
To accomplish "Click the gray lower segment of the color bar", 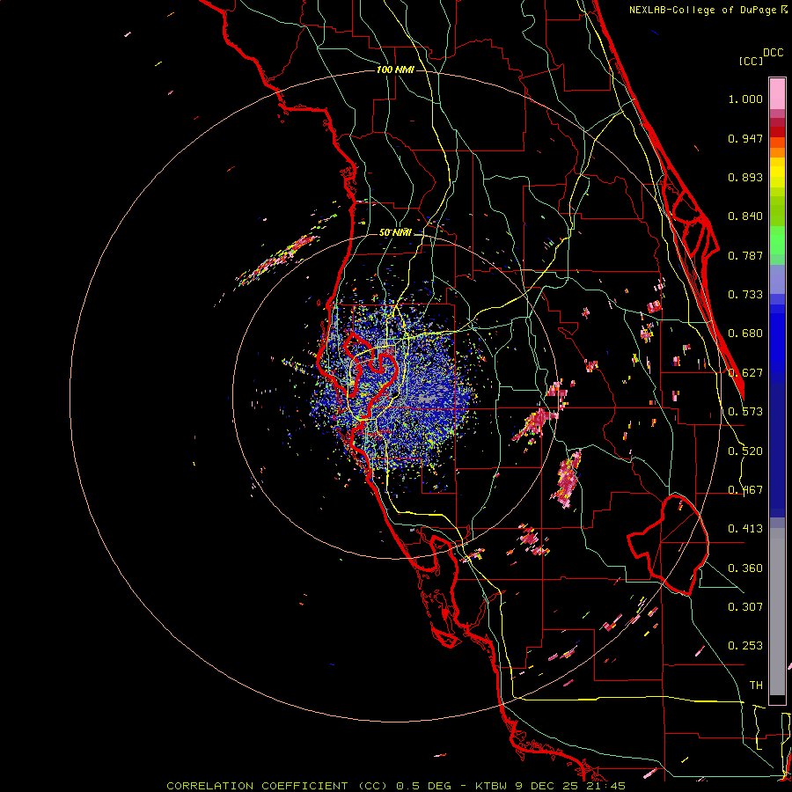I will tap(777, 612).
